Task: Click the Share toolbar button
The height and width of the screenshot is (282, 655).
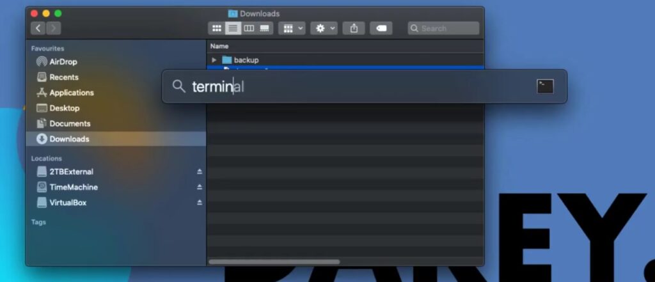Action: pos(354,28)
